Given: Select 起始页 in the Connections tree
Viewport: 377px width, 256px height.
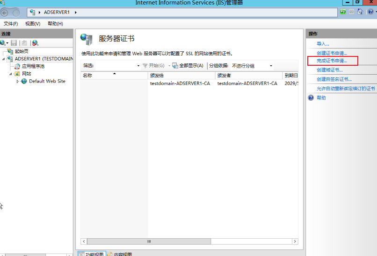Looking at the screenshot, I should [x=22, y=51].
